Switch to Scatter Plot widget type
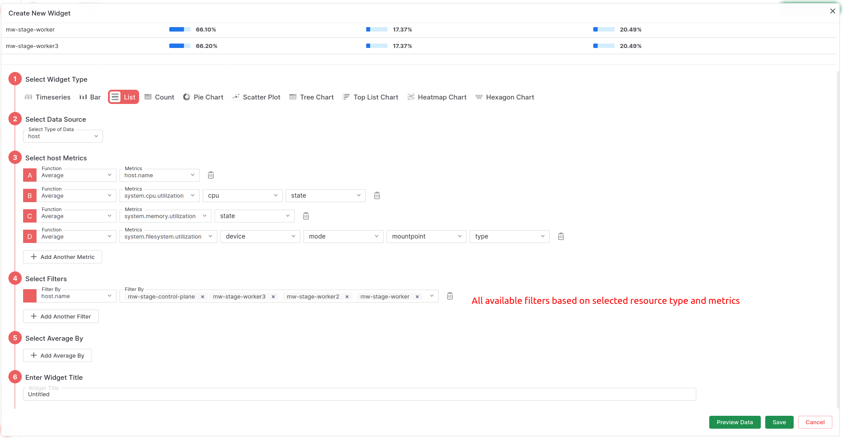 256,97
